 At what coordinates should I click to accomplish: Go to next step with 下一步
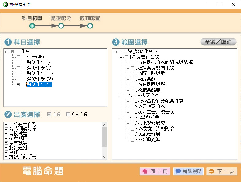tap(222, 172)
